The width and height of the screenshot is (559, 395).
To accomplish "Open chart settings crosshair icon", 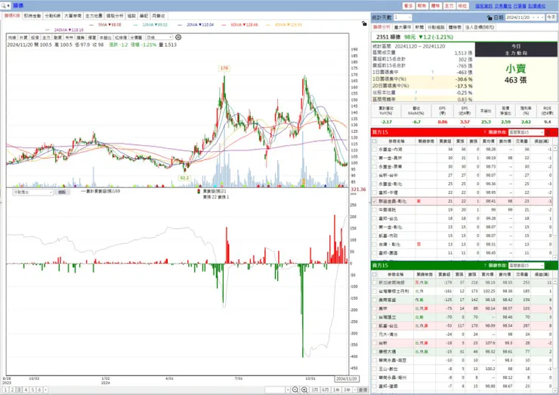I will pyautogui.click(x=178, y=37).
